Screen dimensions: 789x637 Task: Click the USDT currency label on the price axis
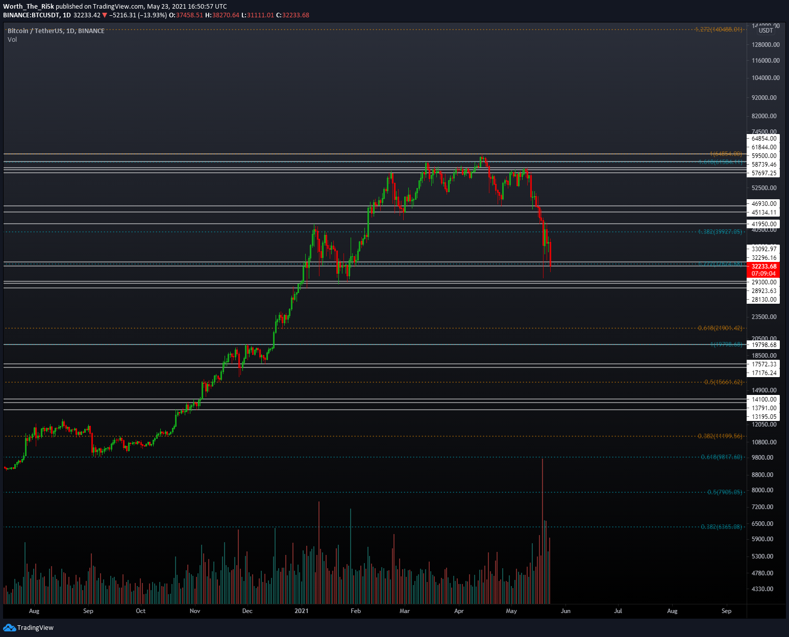[766, 31]
